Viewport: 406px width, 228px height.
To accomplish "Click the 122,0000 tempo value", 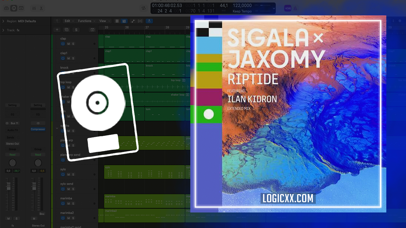I will click(x=242, y=6).
